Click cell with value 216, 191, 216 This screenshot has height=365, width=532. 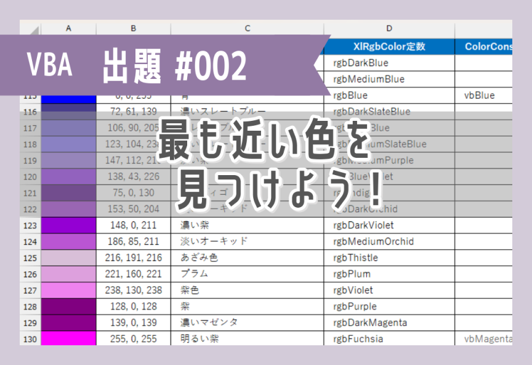(x=134, y=258)
